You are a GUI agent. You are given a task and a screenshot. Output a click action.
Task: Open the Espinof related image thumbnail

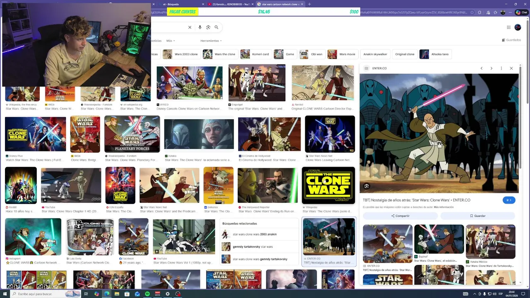coord(439,239)
